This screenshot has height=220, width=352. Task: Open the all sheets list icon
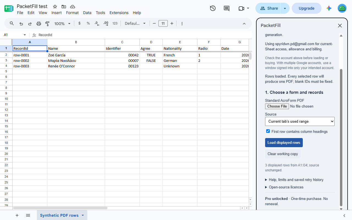click(28, 215)
